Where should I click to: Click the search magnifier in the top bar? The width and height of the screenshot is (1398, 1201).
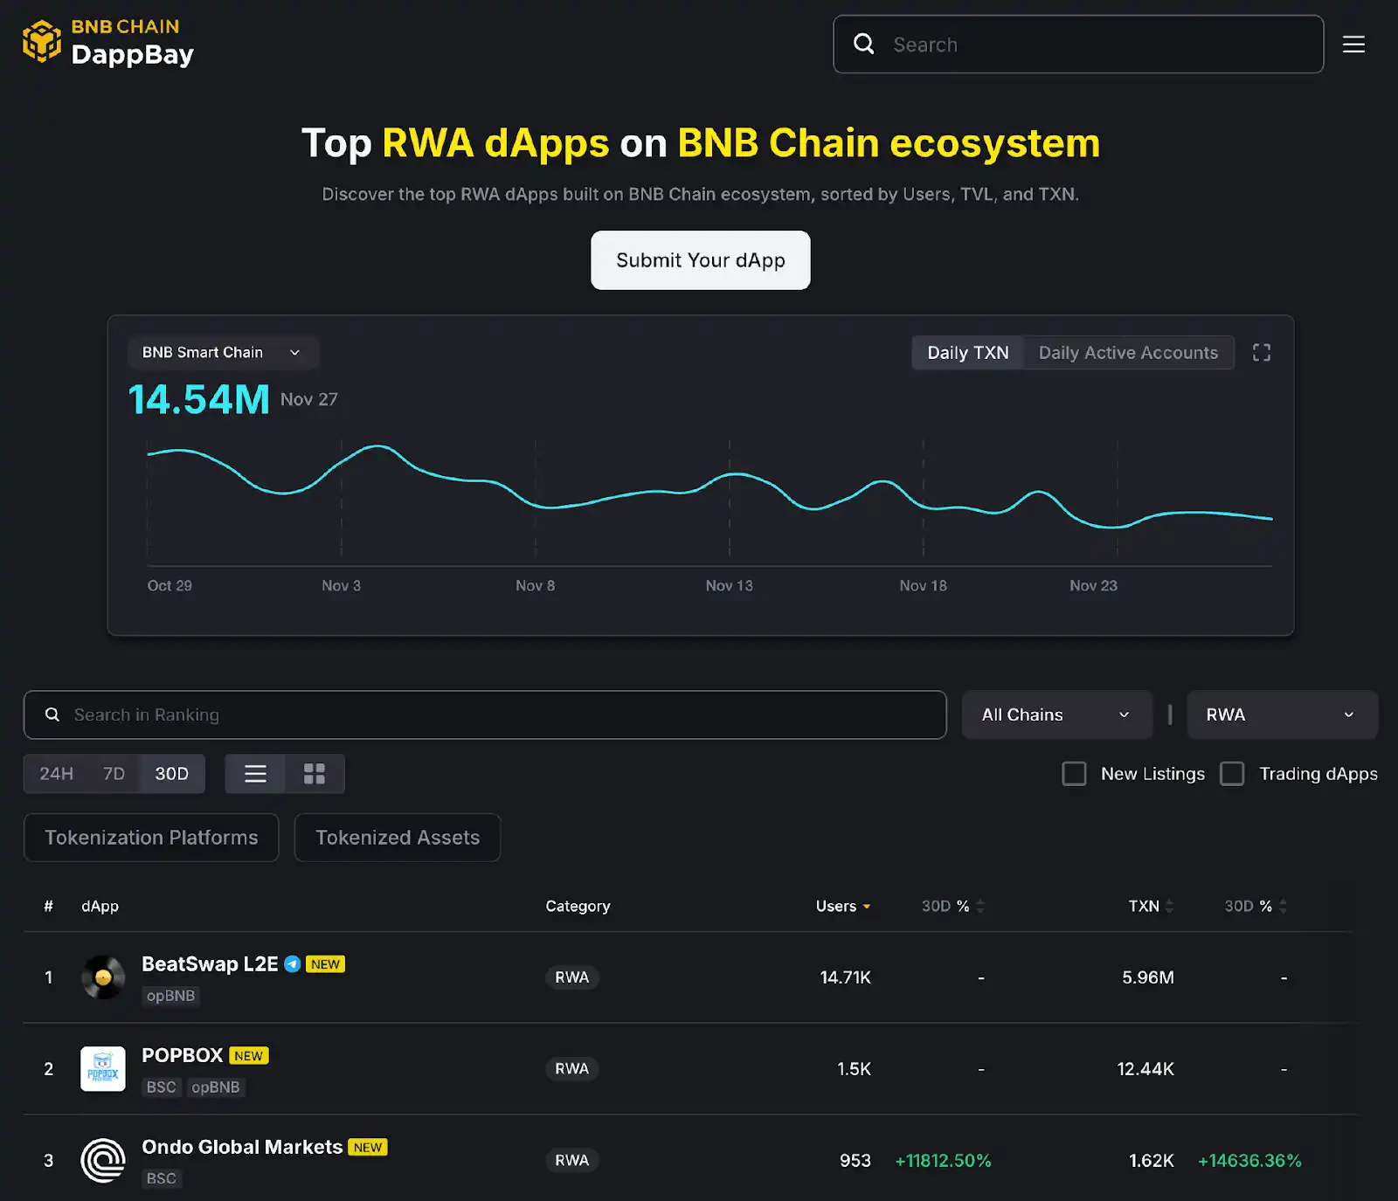[864, 44]
